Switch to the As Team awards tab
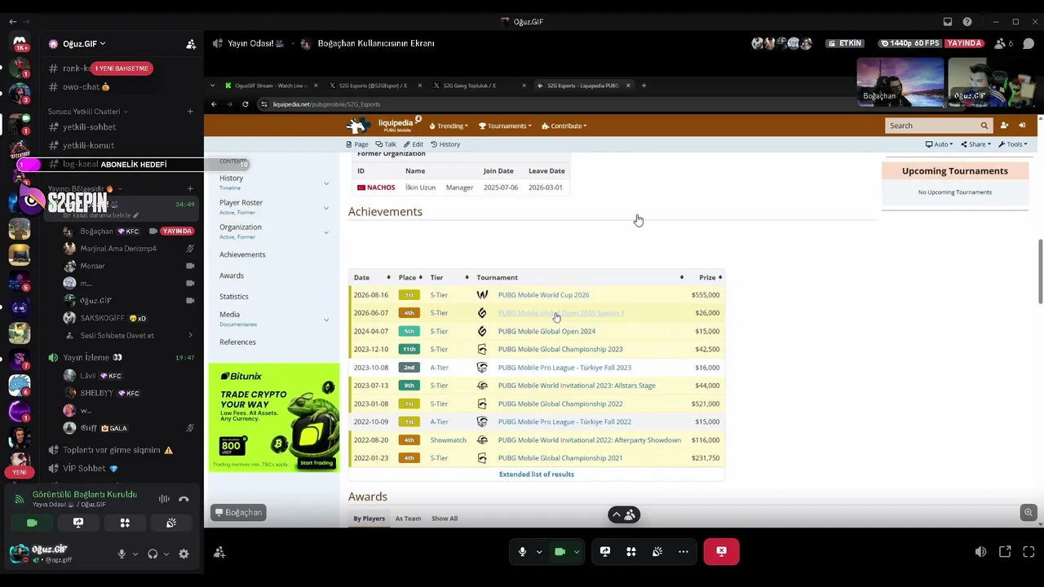This screenshot has height=587, width=1044. click(x=408, y=519)
